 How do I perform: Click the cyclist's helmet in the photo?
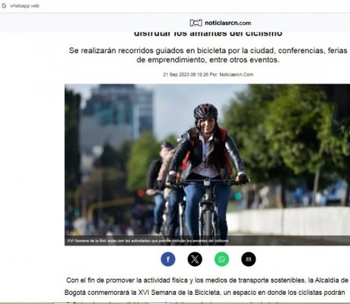(x=205, y=111)
